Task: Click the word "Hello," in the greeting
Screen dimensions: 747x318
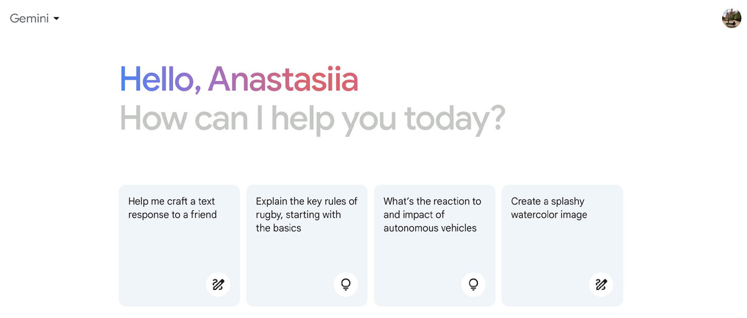Action: (x=160, y=80)
